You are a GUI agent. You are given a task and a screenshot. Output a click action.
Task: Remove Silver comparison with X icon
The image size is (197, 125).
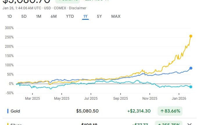(x=190, y=123)
